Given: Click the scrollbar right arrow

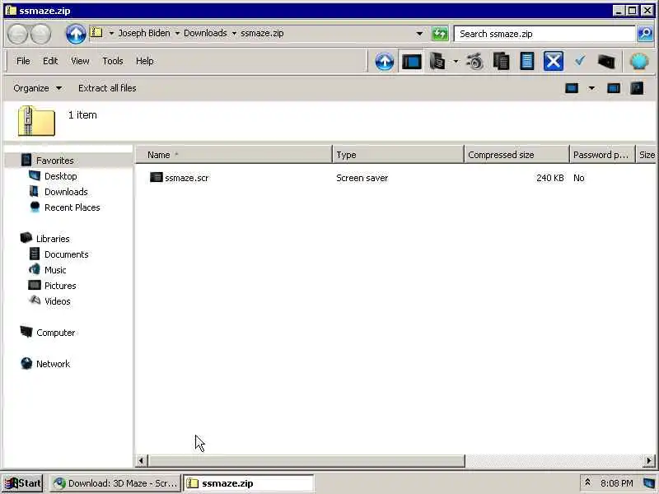Looking at the screenshot, I should [x=649, y=461].
